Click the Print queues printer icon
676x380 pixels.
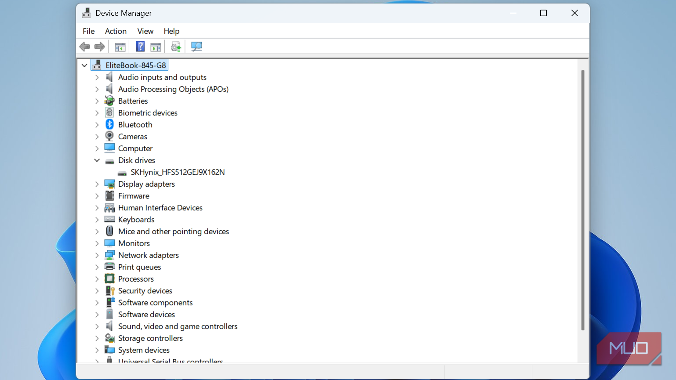tap(109, 267)
